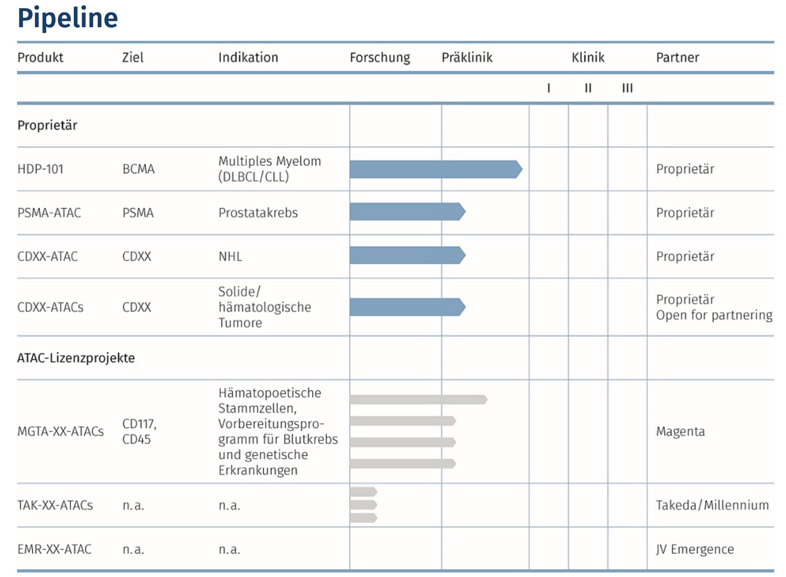Select the Prostatakrebs indication cell
The image size is (786, 577).
[258, 212]
